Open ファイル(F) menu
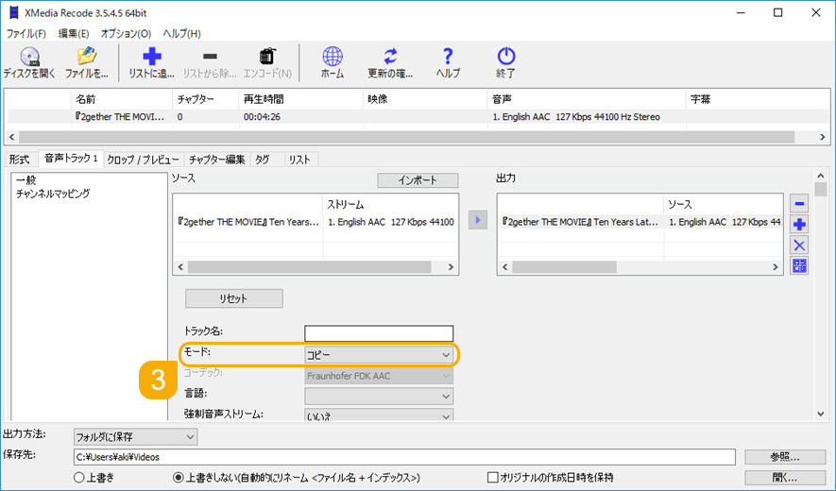 (x=26, y=34)
